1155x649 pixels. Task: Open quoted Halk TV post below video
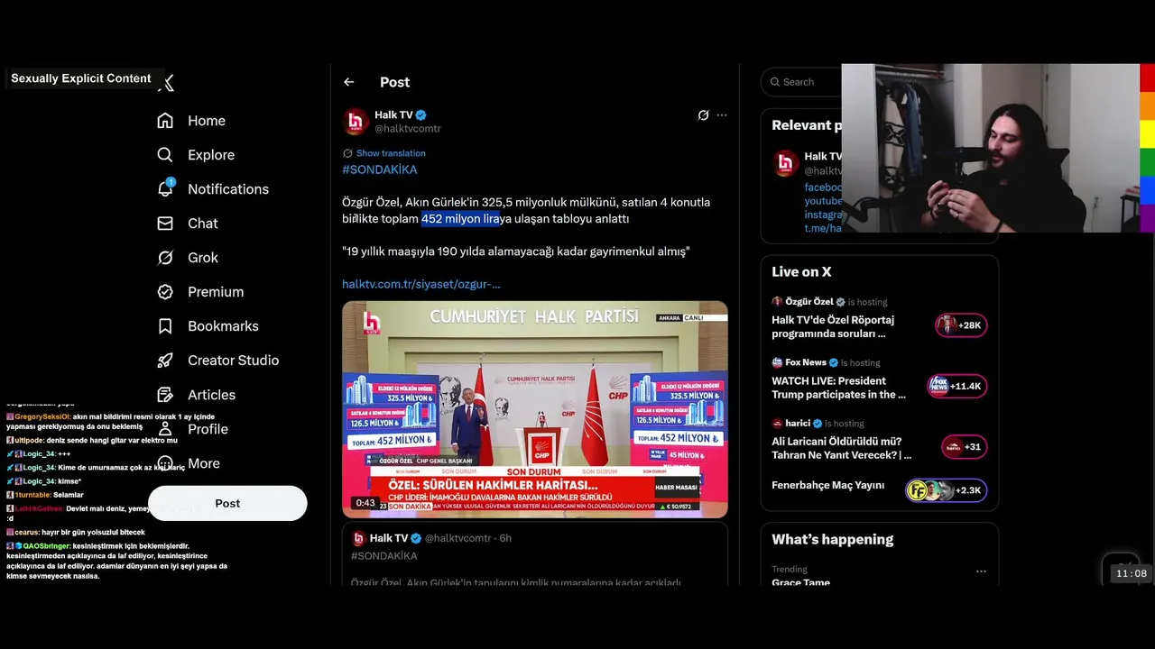click(535, 554)
